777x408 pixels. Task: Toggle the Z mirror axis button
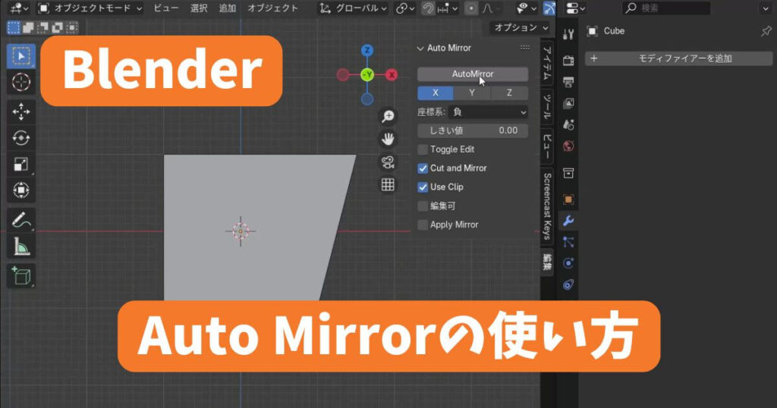click(509, 93)
